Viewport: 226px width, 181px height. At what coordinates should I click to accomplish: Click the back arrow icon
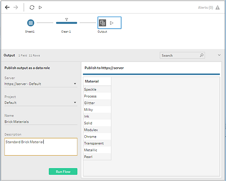point(7,7)
